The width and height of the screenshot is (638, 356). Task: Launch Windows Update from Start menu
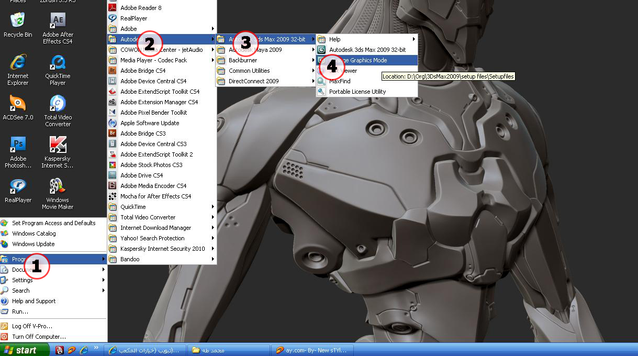pyautogui.click(x=53, y=244)
